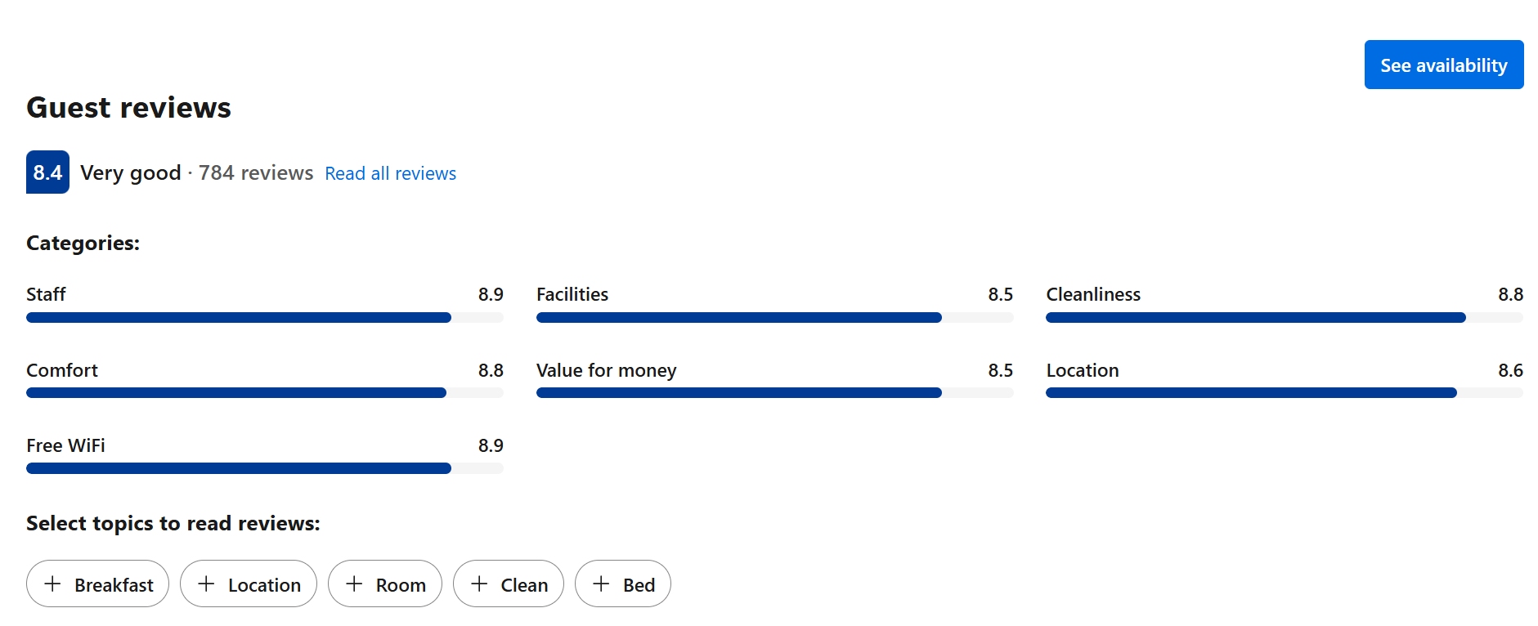This screenshot has height=626, width=1538.
Task: Open the Read all reviews link
Action: tap(390, 173)
